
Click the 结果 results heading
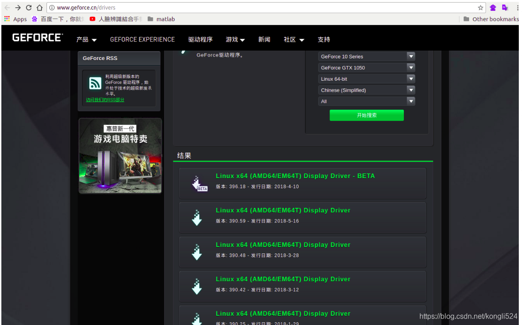tap(184, 155)
